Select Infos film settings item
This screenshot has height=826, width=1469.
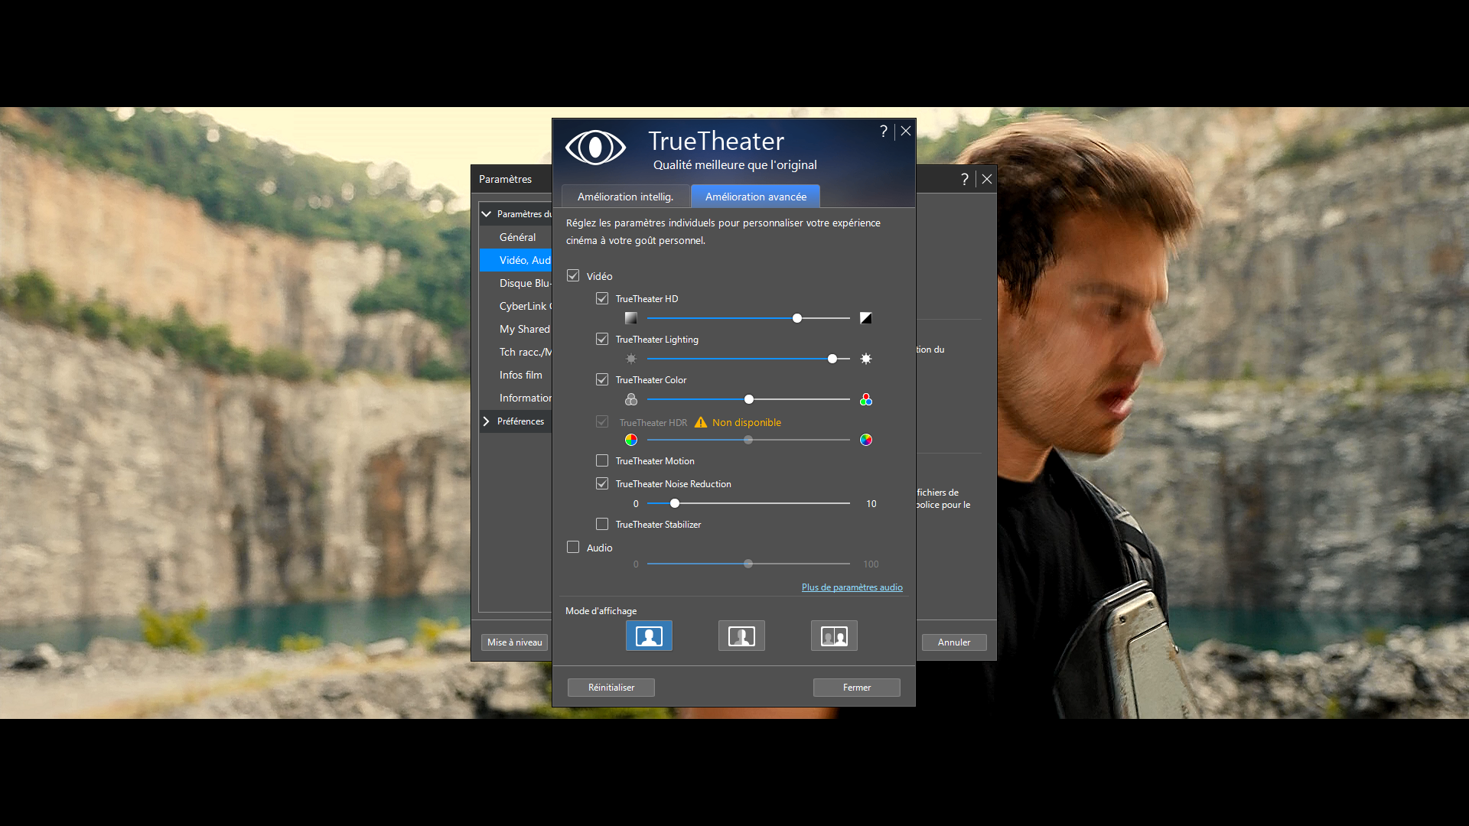tap(516, 375)
